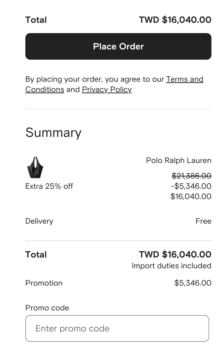This screenshot has width=223, height=351.
Task: Click the item's $16,040.00 discounted price
Action: [x=191, y=196]
